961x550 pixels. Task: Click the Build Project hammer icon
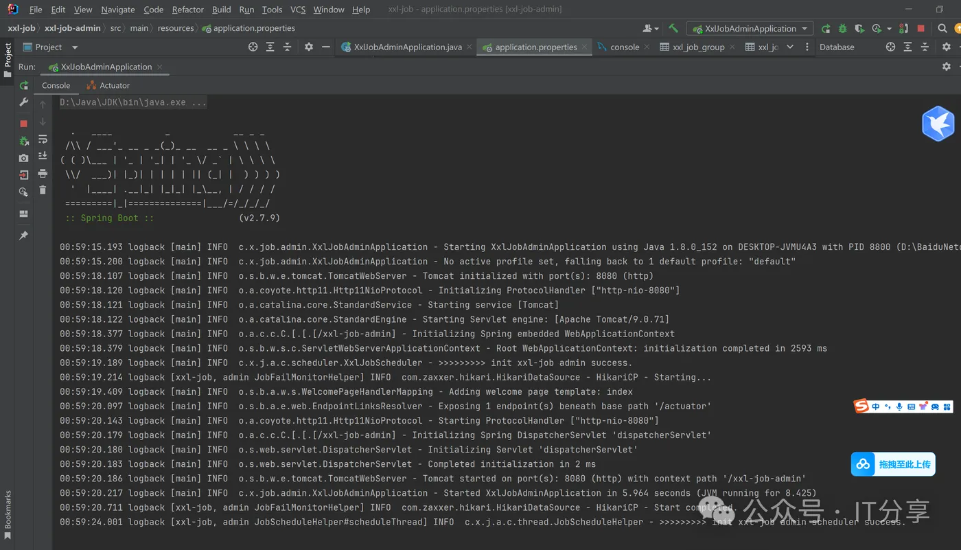pos(673,28)
